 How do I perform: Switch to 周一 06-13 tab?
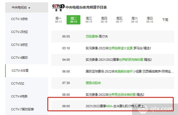pos(58,20)
